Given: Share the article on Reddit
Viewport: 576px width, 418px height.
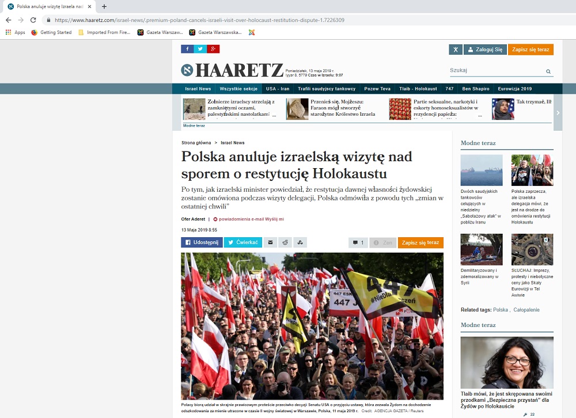Looking at the screenshot, I should (x=285, y=243).
